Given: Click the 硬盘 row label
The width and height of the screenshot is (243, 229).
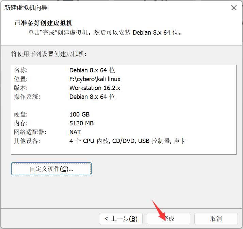Looking at the screenshot, I should pos(21,114).
